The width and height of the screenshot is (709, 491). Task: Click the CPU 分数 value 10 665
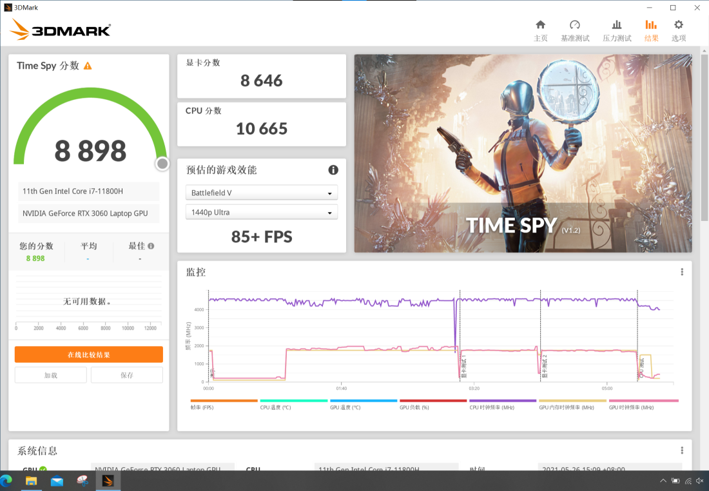tap(261, 129)
